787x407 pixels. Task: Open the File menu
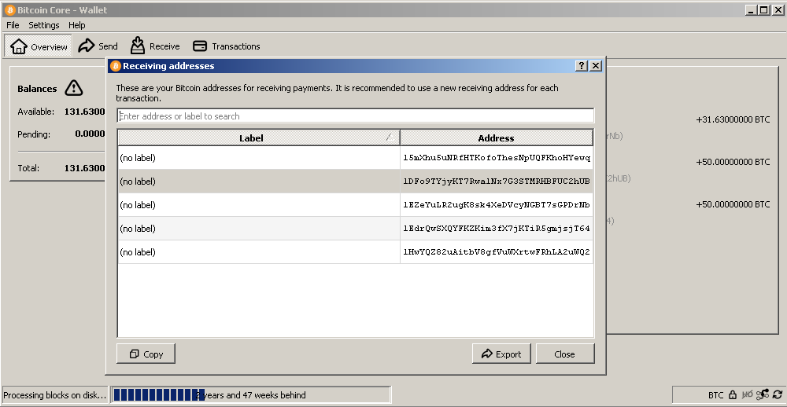pyautogui.click(x=13, y=25)
